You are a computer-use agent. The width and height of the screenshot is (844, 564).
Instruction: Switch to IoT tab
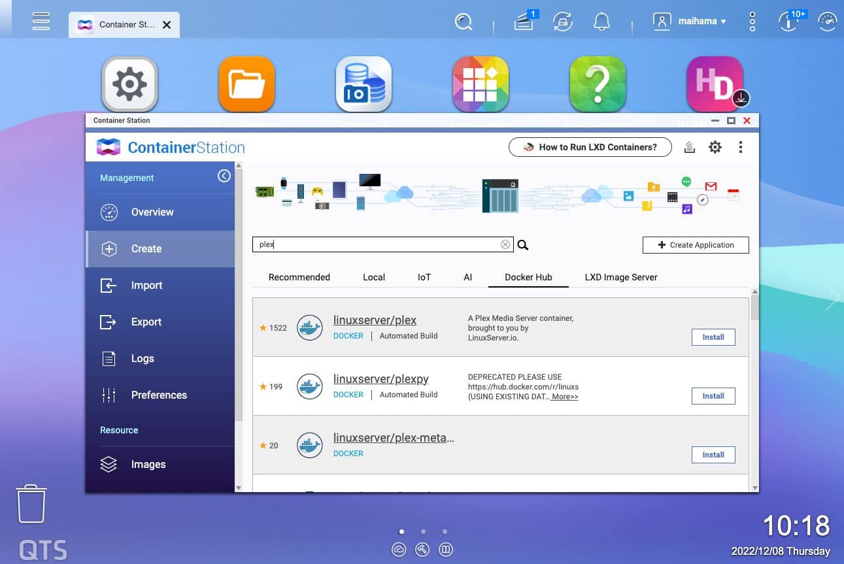pyautogui.click(x=424, y=277)
